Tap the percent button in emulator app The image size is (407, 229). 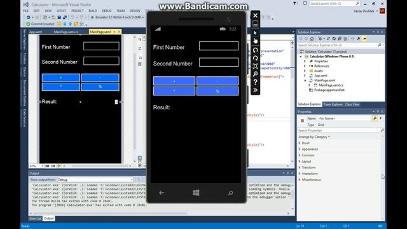point(217,91)
